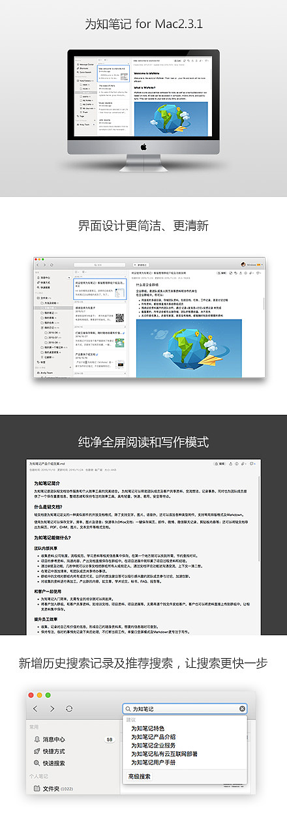Click inside the 为知笔记 search input field

[x=185, y=708]
